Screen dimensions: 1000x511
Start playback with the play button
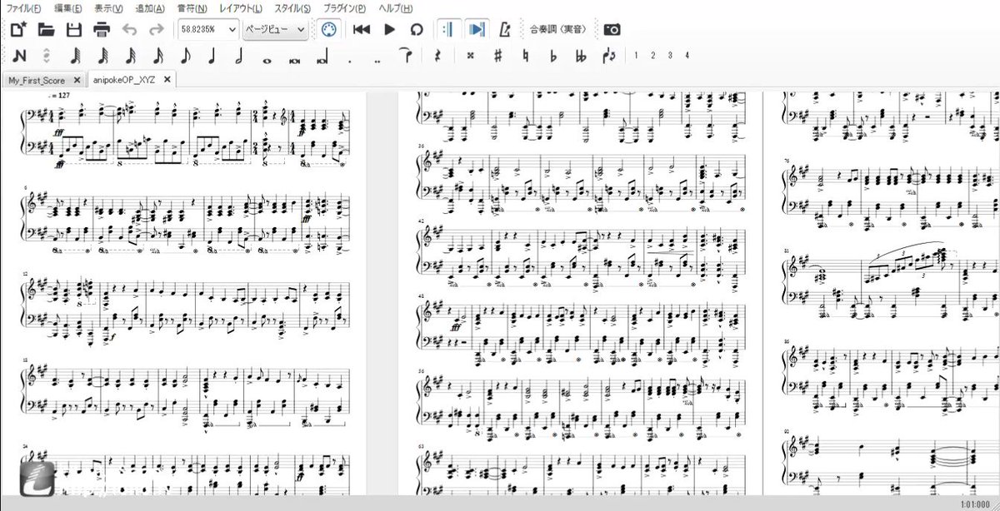tap(389, 30)
